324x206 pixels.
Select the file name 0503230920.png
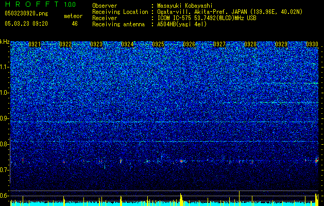[26, 14]
